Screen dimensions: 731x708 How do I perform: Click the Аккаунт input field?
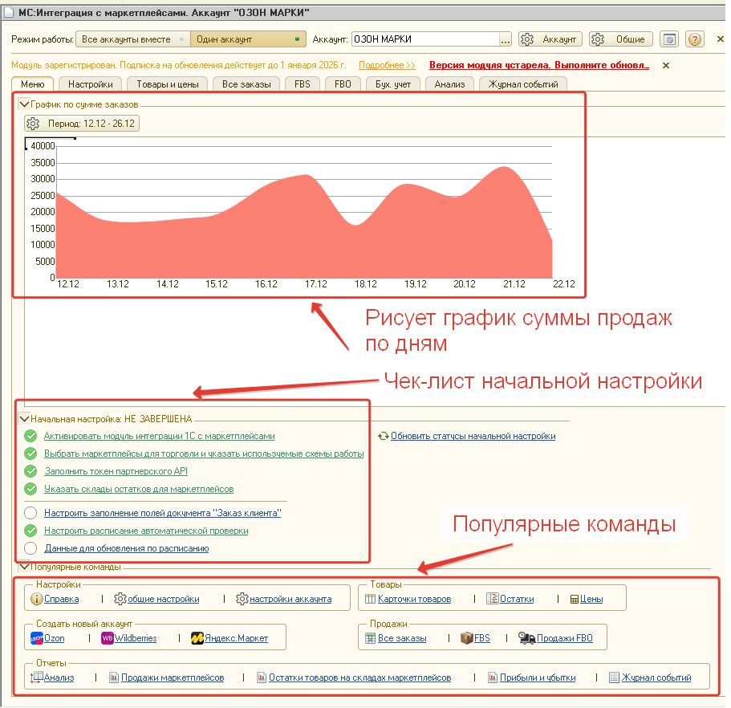click(424, 39)
